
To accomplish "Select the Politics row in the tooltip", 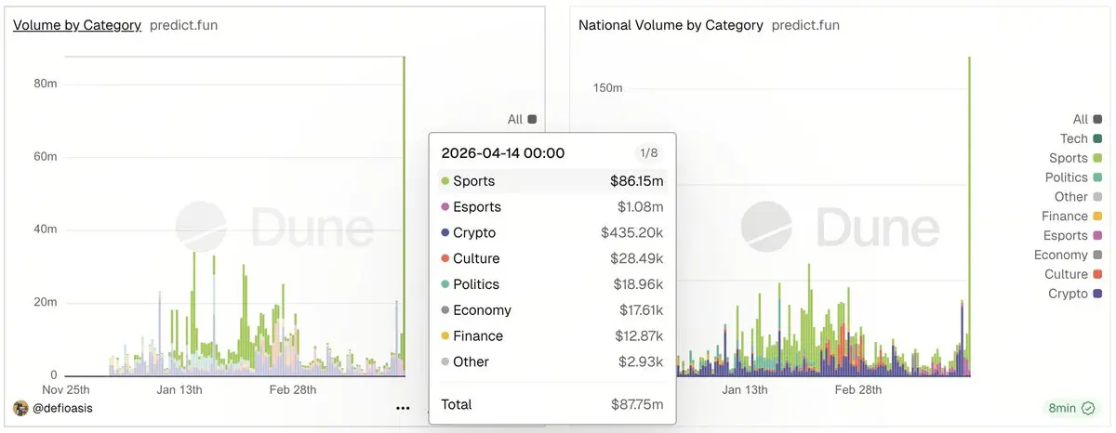I will 552,284.
